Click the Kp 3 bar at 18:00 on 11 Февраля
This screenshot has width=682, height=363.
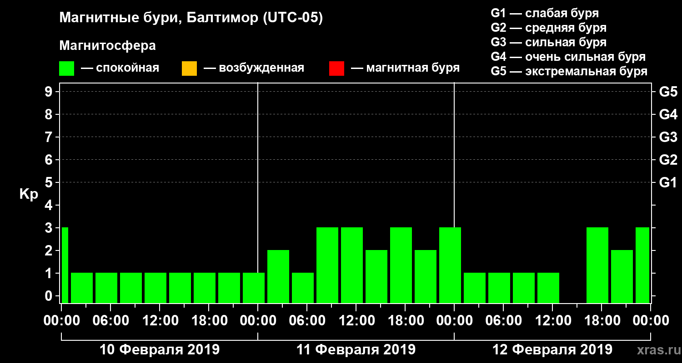[401, 265]
